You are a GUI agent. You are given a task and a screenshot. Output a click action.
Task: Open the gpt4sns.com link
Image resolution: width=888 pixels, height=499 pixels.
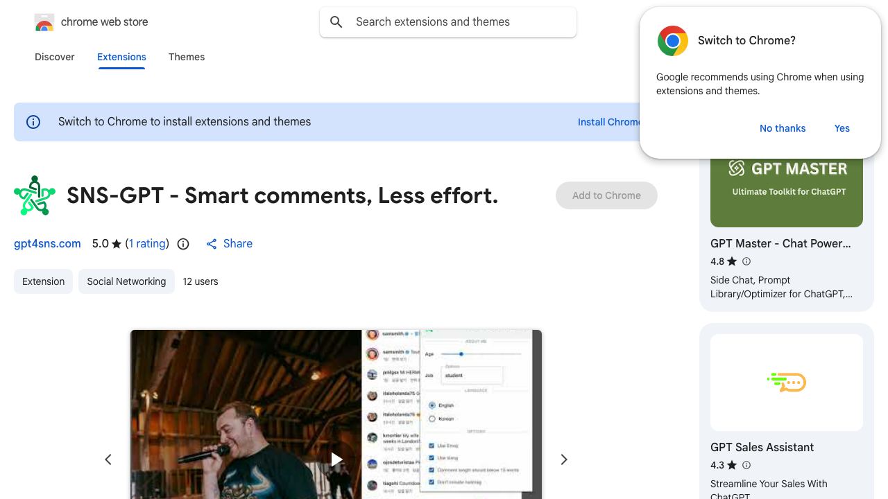tap(47, 244)
